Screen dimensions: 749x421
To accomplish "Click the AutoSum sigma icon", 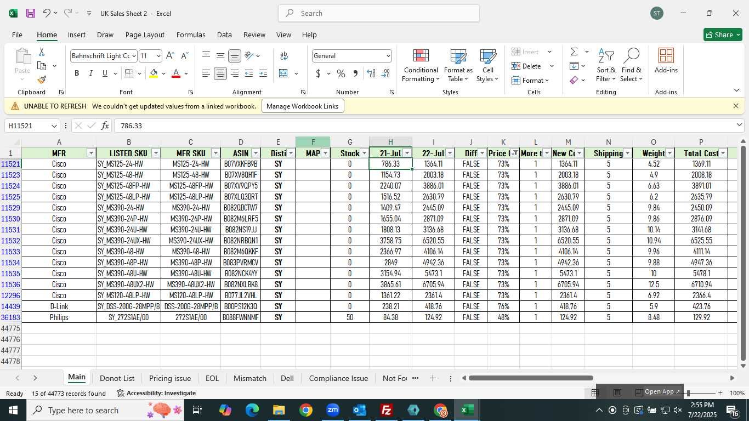I will [x=574, y=52].
